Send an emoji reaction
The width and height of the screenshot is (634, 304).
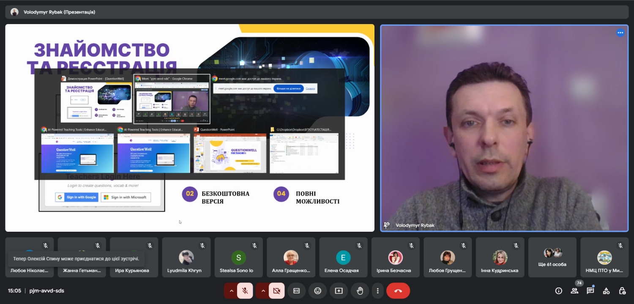[x=318, y=290]
